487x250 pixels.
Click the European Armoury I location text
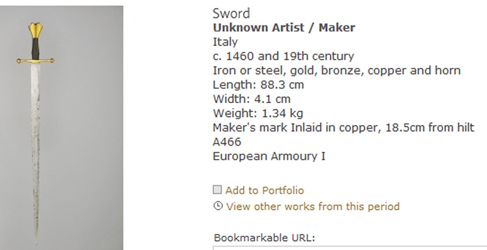[x=269, y=156]
